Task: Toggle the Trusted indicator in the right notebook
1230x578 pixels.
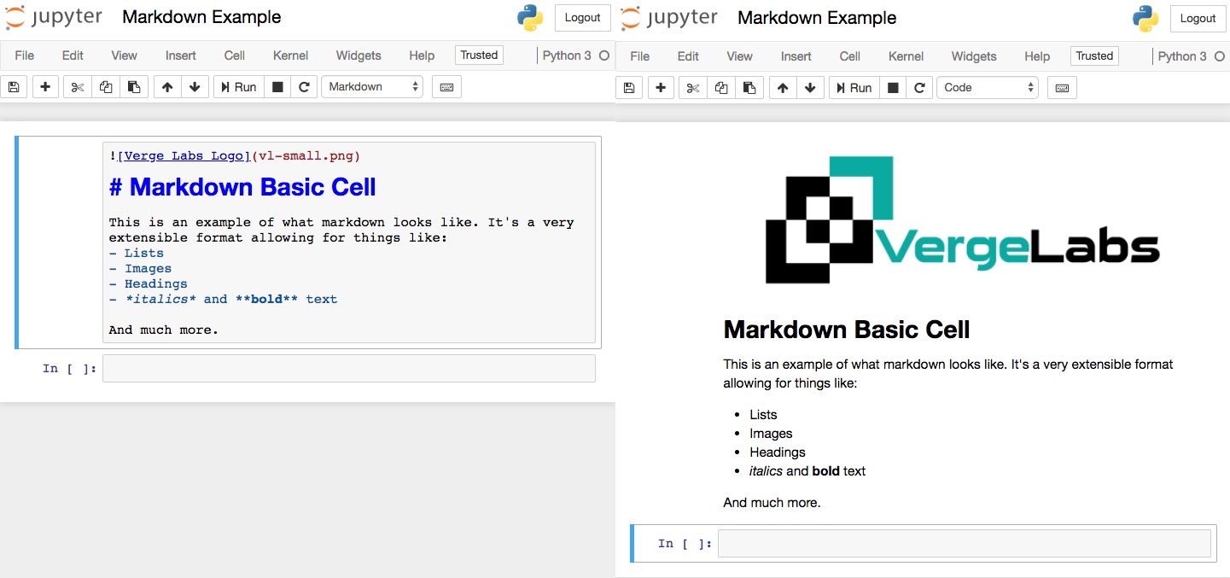Action: click(1094, 56)
